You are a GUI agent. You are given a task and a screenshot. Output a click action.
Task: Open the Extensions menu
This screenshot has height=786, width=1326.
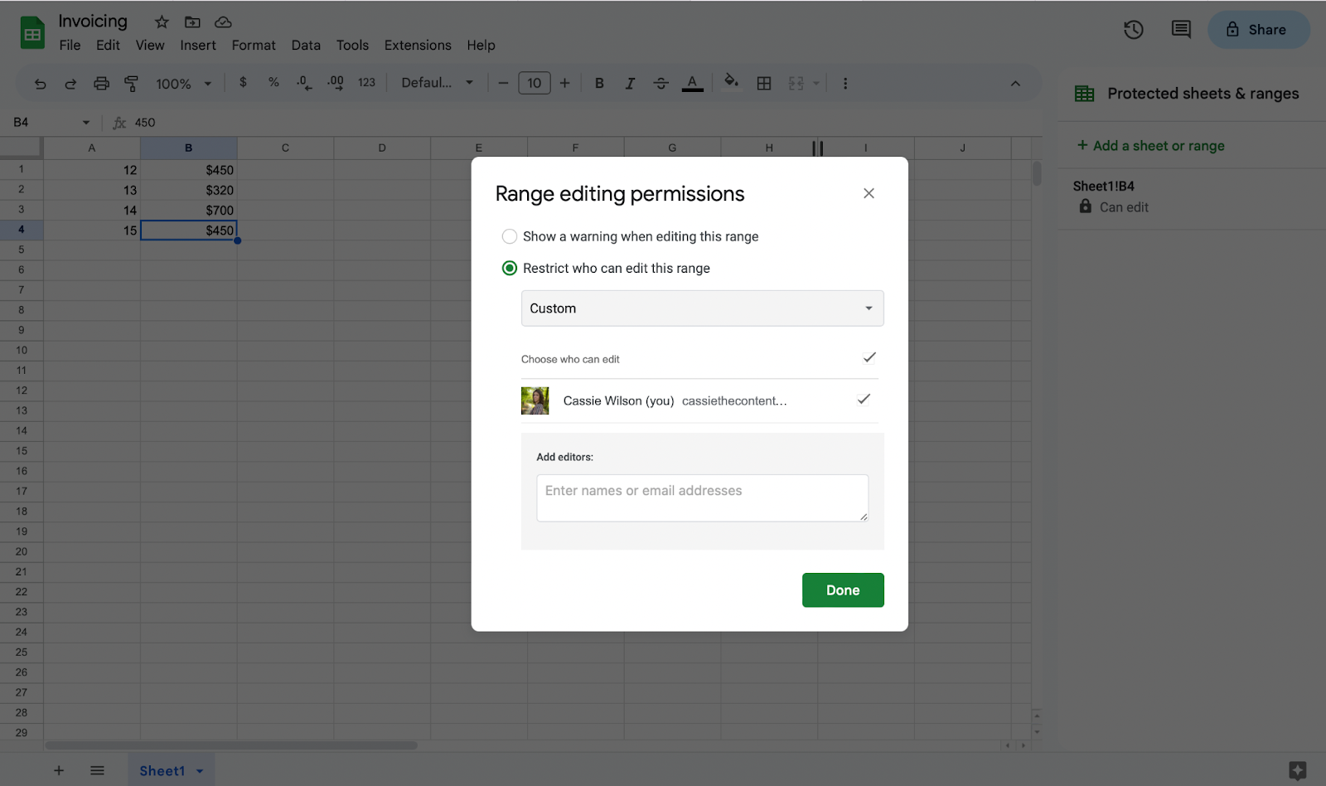pyautogui.click(x=417, y=45)
